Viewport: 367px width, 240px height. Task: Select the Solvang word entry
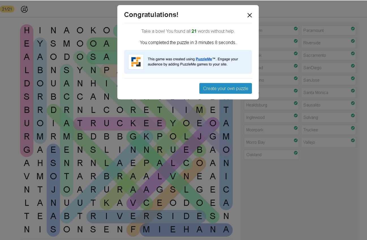[x=328, y=117]
